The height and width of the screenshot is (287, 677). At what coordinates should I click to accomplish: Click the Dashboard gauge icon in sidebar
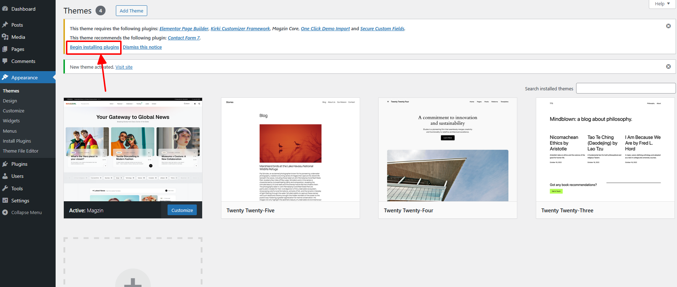pos(5,9)
